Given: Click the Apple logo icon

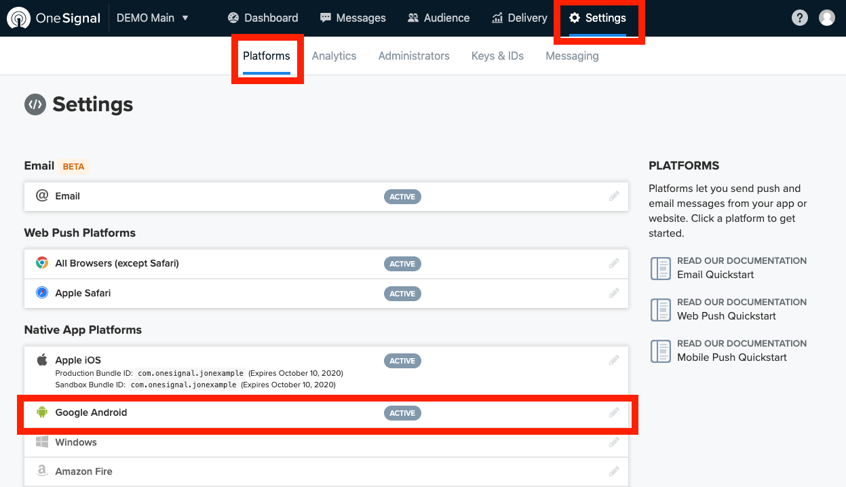Looking at the screenshot, I should coord(42,359).
